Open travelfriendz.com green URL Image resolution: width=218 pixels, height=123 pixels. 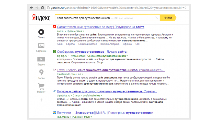[69, 74]
